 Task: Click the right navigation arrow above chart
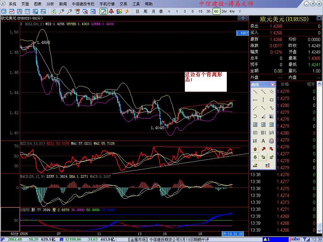(x=246, y=18)
